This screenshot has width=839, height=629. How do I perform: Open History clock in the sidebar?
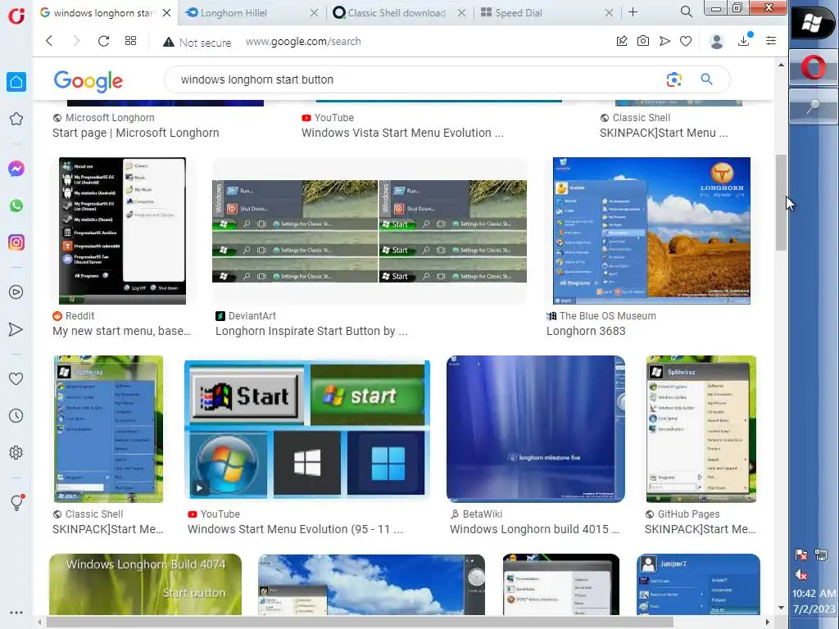(16, 415)
